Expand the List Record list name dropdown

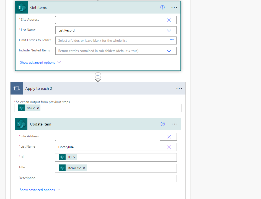(x=169, y=30)
